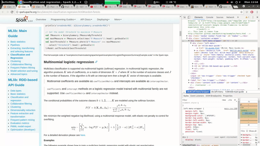Viewport: 260px width, 146px height.
Task: Toggle the device toolbar icon in DevTools
Action: (189, 17)
